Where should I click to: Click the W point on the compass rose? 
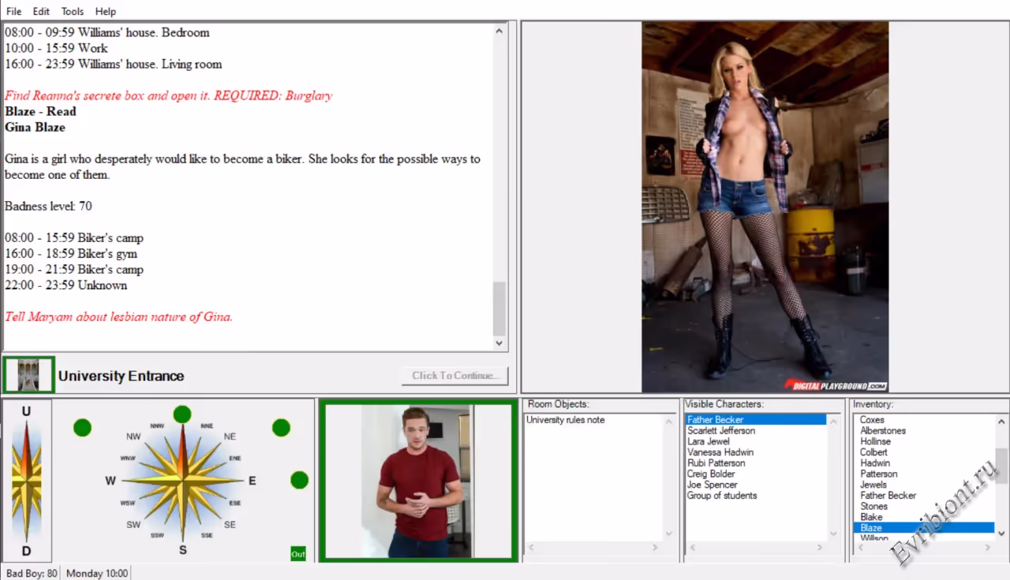(110, 481)
